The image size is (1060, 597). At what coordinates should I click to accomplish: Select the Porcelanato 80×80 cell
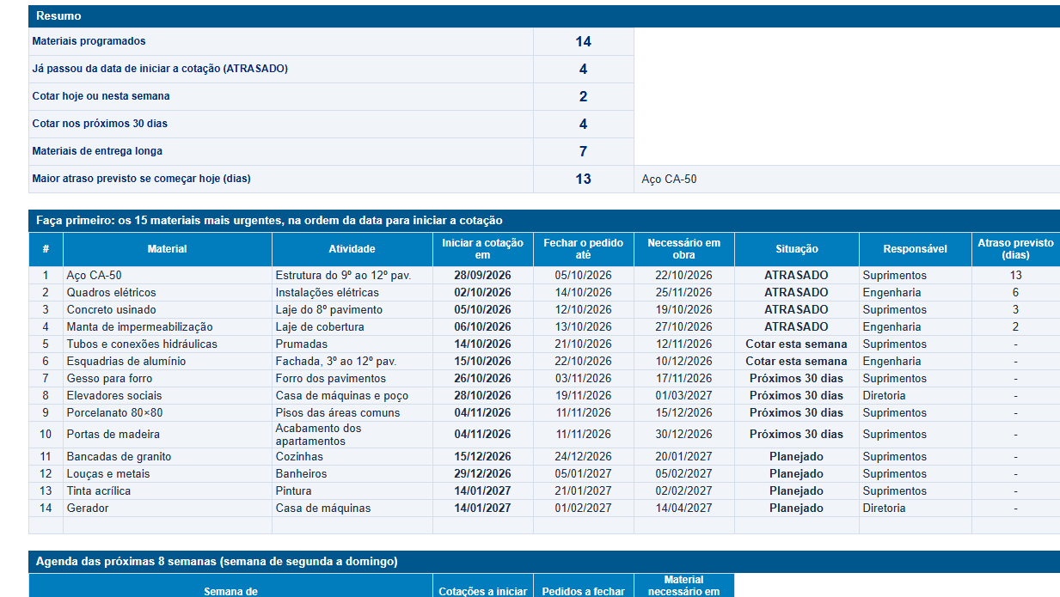[168, 413]
